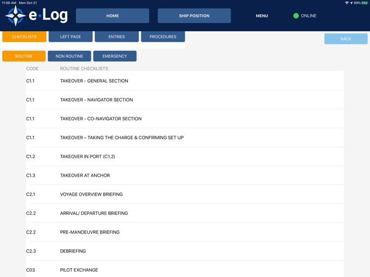Click the e-Log compass logo
This screenshot has width=370, height=277.
tap(15, 16)
